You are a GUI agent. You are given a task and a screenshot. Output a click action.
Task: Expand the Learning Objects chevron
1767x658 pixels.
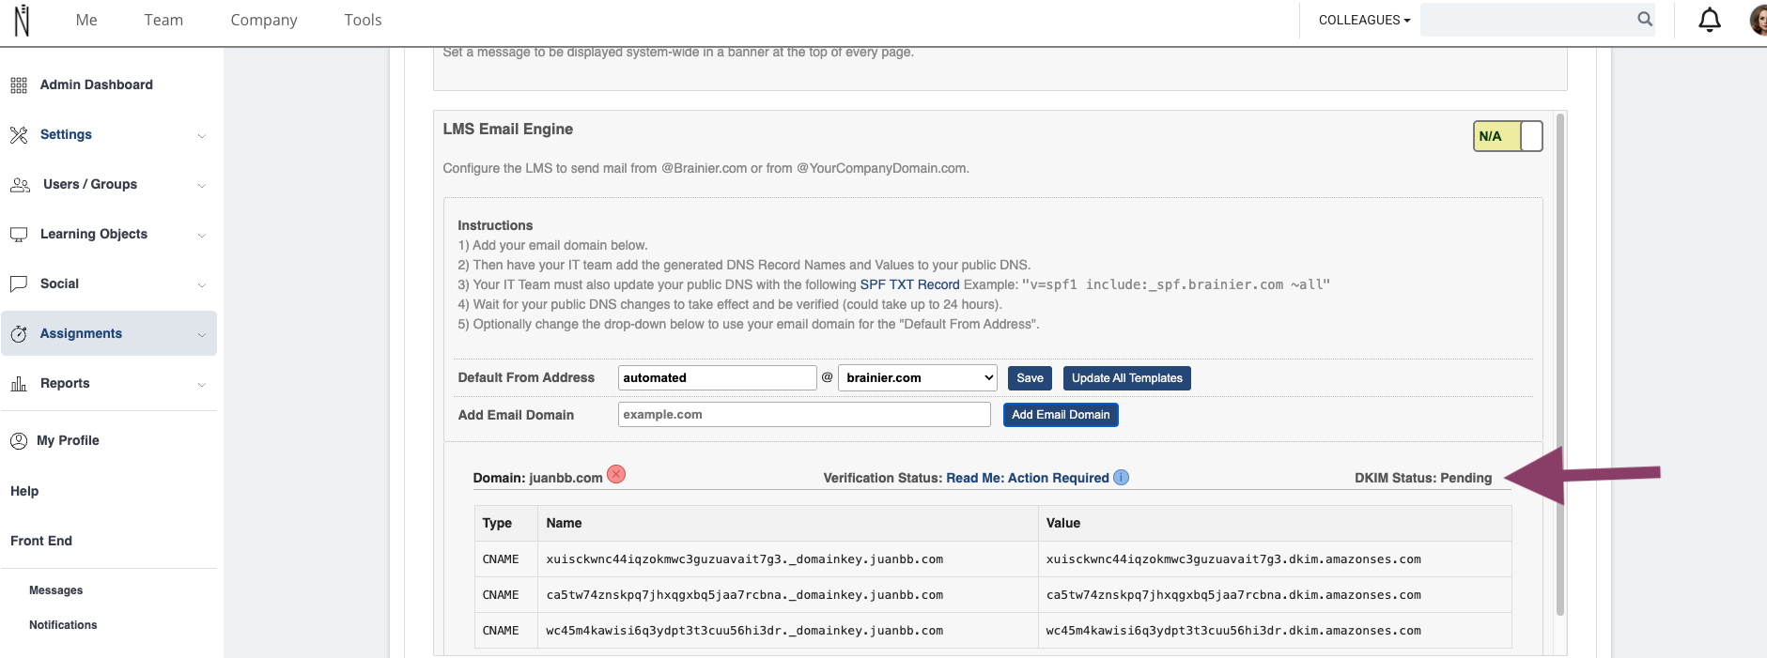pyautogui.click(x=201, y=236)
